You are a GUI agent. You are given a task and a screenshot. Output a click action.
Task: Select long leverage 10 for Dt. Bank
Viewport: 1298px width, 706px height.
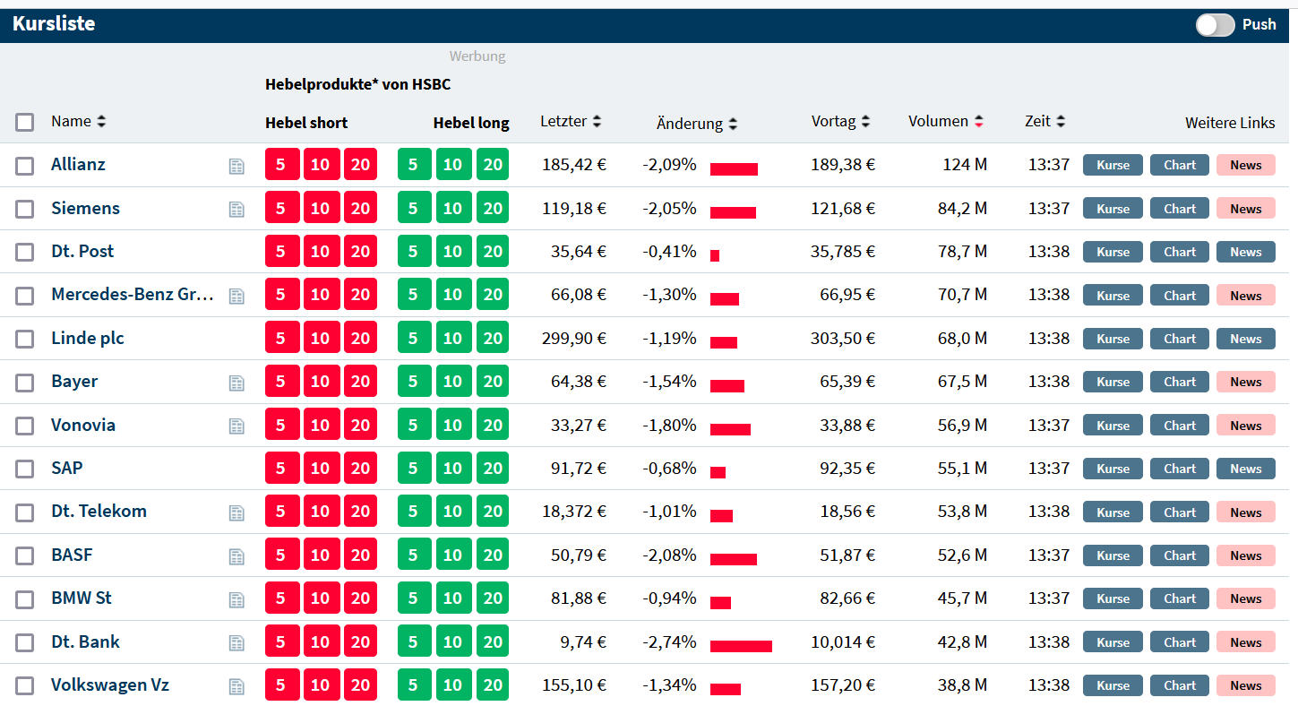click(453, 641)
